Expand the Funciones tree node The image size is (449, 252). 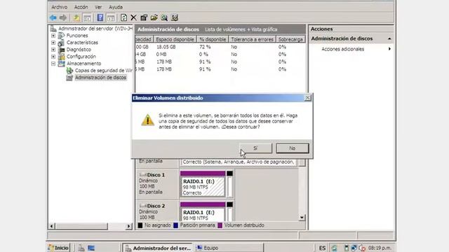pyautogui.click(x=53, y=36)
